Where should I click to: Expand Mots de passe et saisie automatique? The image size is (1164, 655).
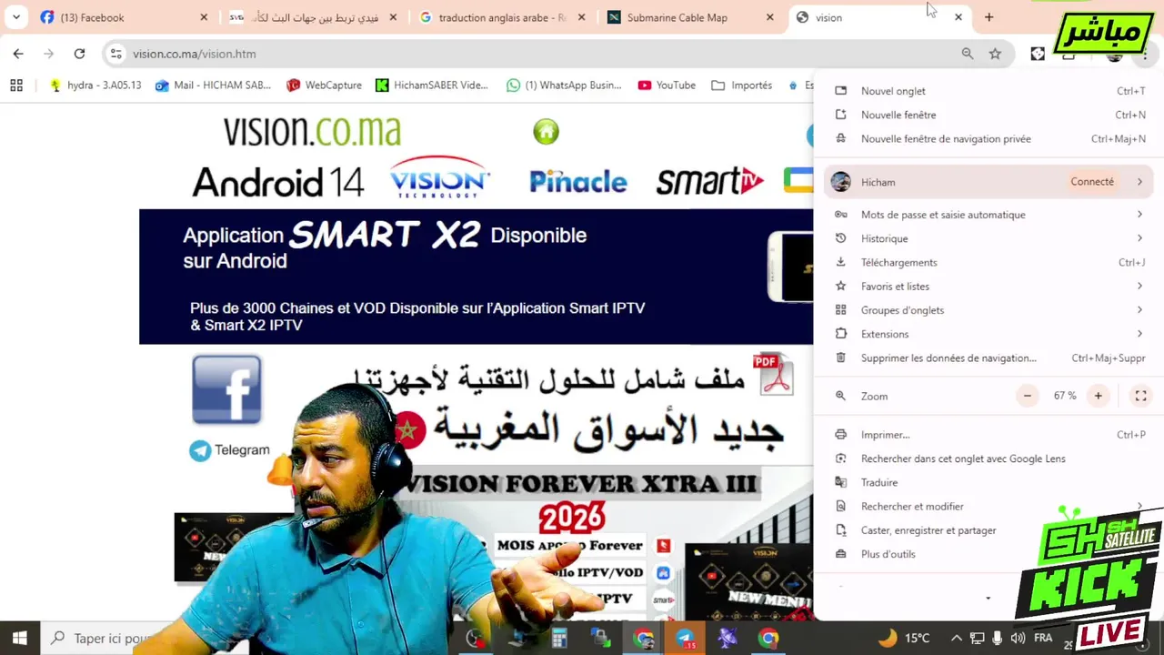988,215
